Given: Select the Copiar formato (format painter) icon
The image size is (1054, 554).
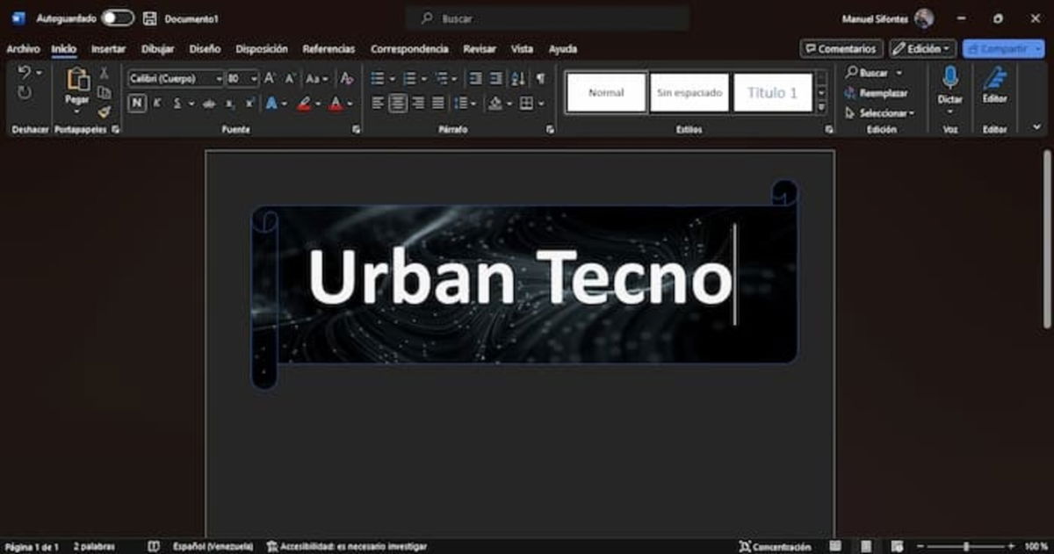Looking at the screenshot, I should click(x=103, y=110).
